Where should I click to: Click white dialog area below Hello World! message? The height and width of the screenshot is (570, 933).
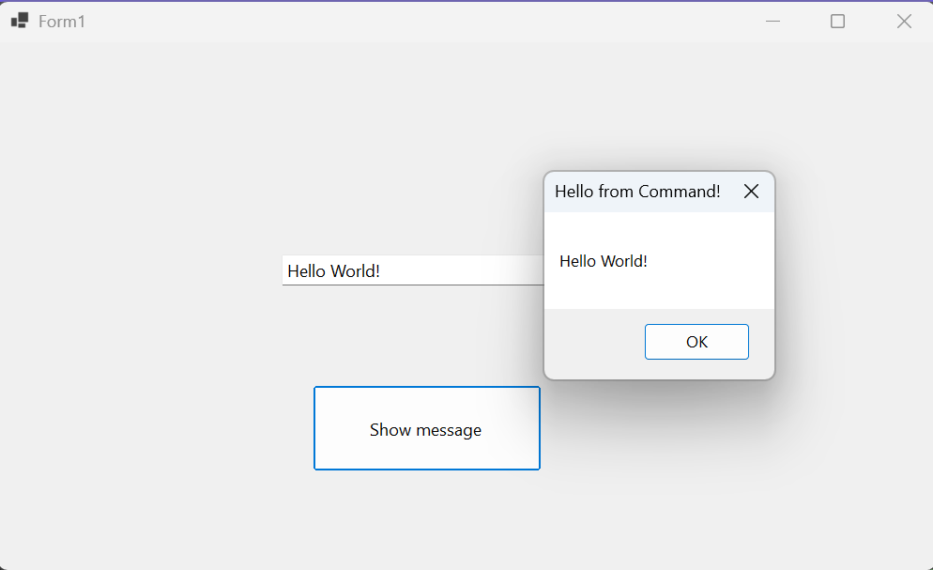pyautogui.click(x=657, y=291)
